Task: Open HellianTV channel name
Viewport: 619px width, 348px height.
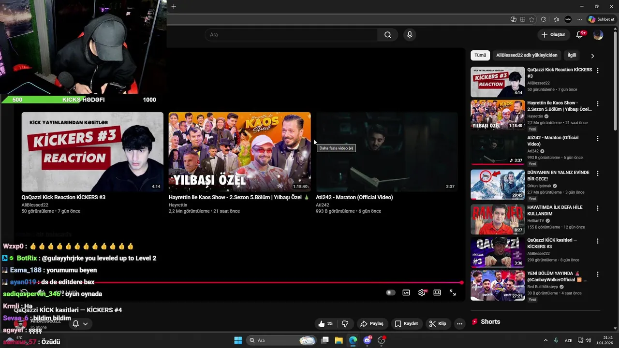Action: coord(536,221)
